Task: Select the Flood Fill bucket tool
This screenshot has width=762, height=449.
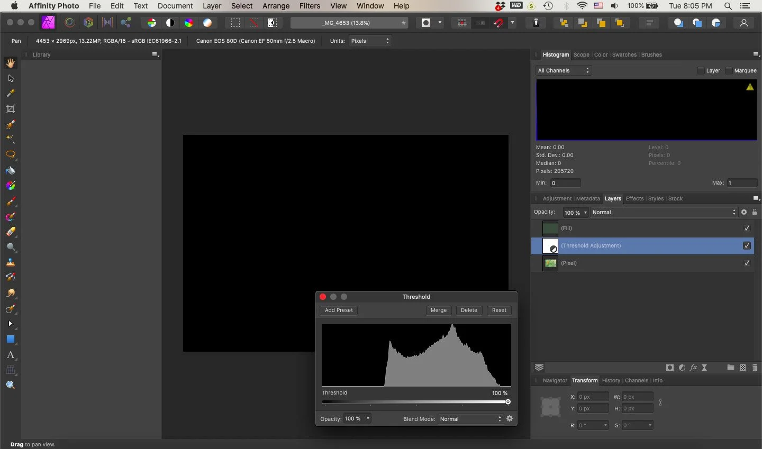Action: 11,170
